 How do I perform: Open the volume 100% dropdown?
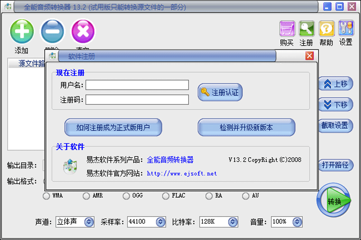297,222
